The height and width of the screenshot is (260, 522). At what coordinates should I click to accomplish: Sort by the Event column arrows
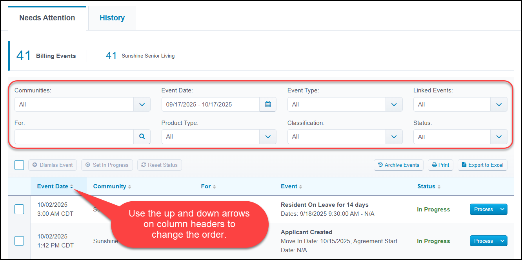pyautogui.click(x=301, y=187)
